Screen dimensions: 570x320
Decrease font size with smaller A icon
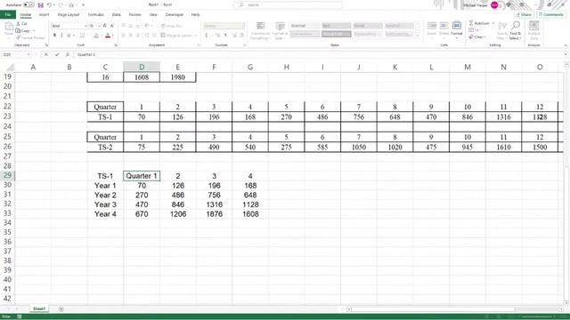pyautogui.click(x=112, y=26)
